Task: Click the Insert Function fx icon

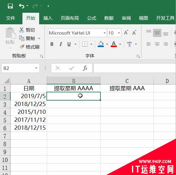Action: 85,68
